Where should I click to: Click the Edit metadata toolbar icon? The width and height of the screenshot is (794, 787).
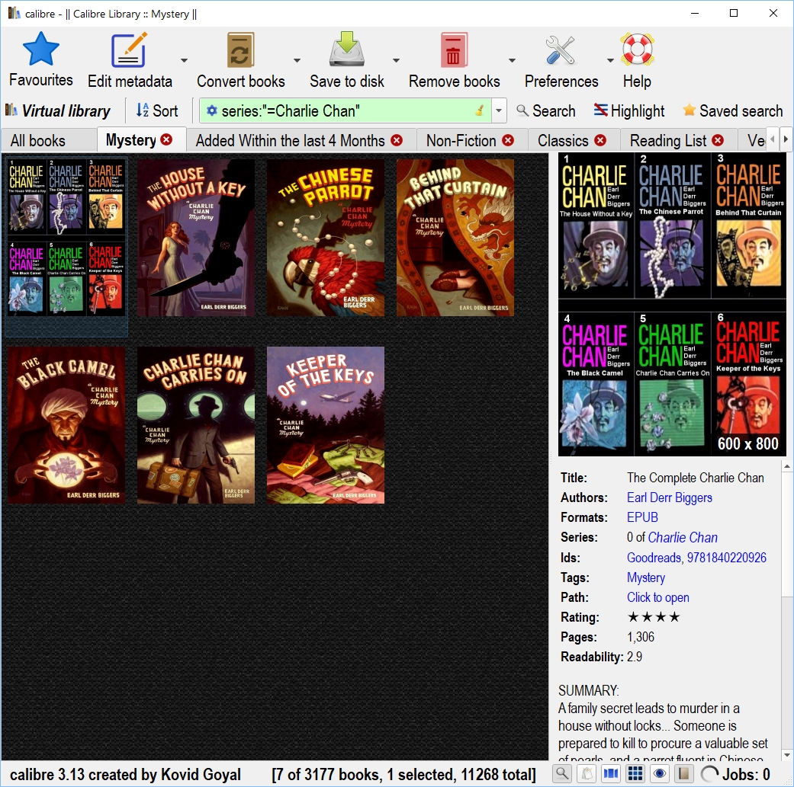coord(129,49)
